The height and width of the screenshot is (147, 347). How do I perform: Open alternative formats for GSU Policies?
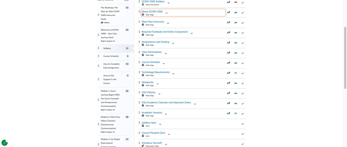pos(228,93)
